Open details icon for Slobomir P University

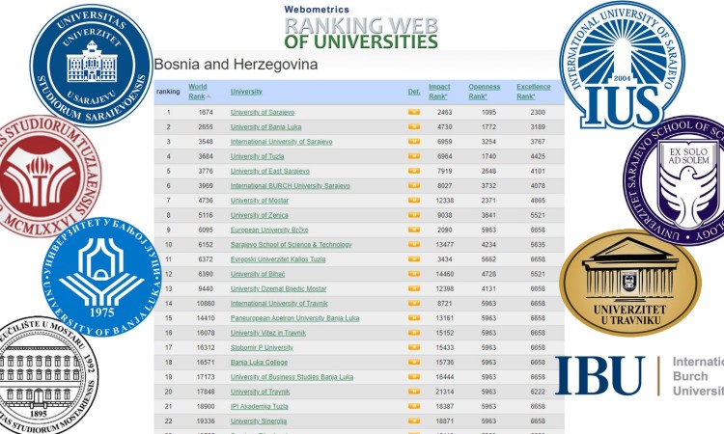tap(414, 348)
